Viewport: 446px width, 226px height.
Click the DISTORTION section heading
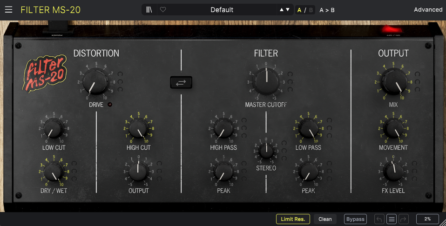pos(96,53)
